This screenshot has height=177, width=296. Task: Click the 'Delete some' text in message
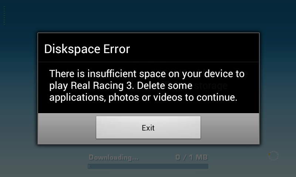(165, 86)
